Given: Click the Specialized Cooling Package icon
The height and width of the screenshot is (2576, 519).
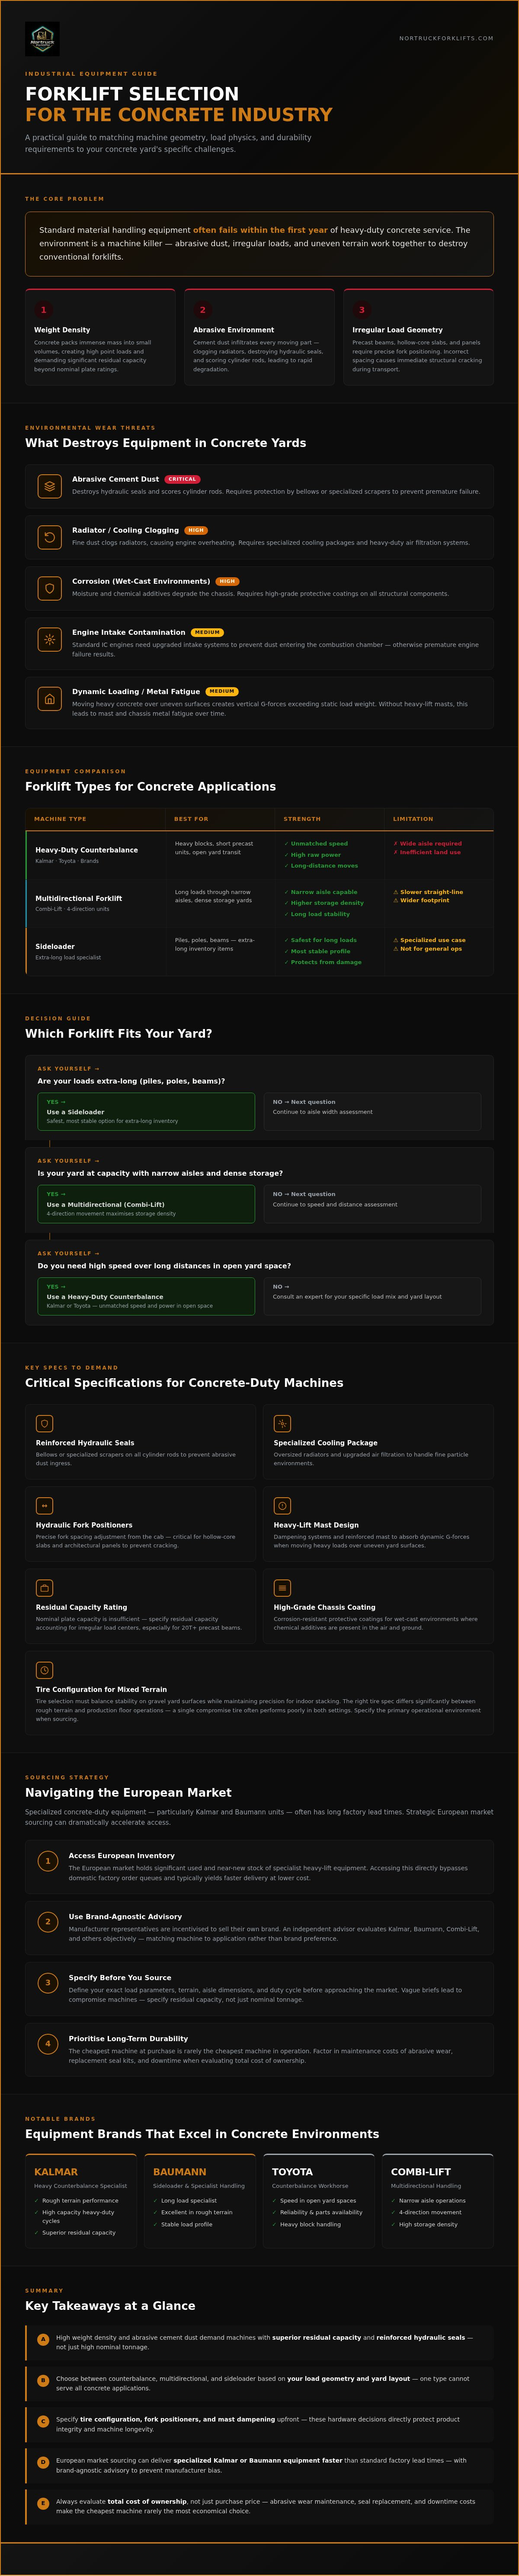Looking at the screenshot, I should pos(282,1423).
